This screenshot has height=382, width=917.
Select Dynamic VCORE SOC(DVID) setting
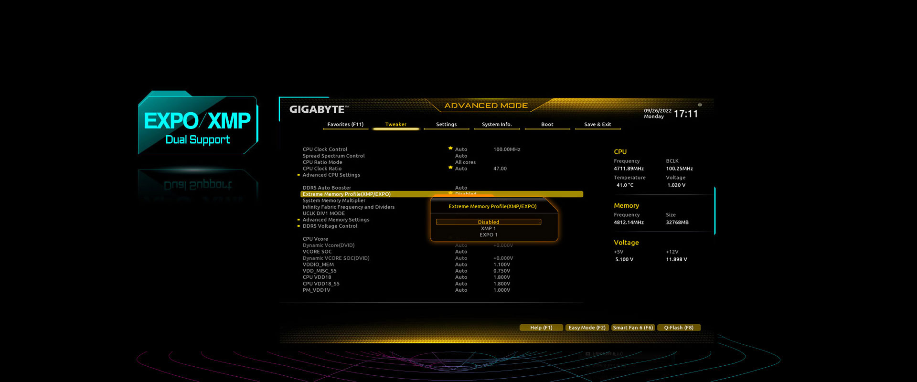click(x=336, y=258)
